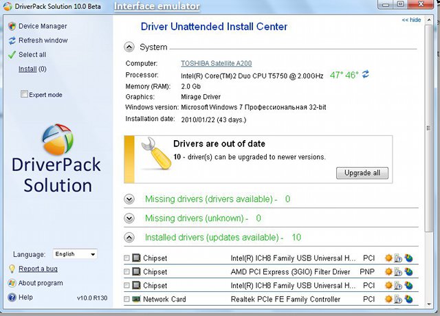Click the sun icon on AMD PCI Express row
440x316 pixels.
pyautogui.click(x=388, y=271)
